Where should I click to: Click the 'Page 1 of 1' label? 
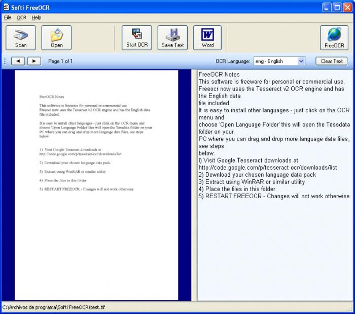tap(61, 61)
